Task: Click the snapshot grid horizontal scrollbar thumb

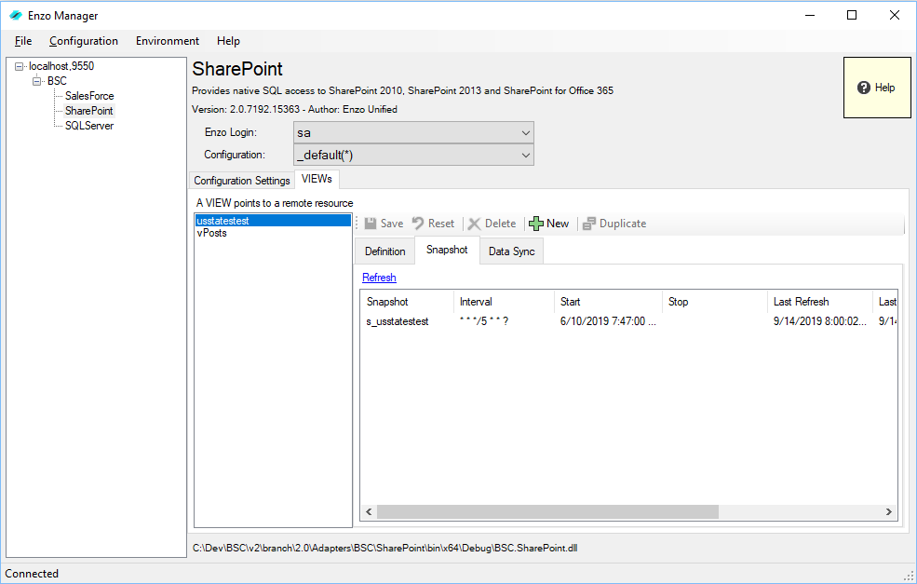Action: (548, 512)
